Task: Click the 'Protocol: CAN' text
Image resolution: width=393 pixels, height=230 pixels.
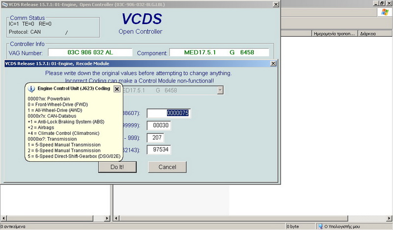Action: pos(25,32)
